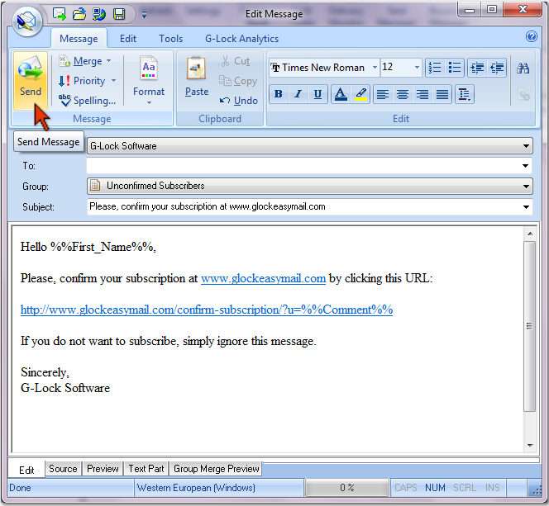The image size is (549, 506).
Task: Align text left
Action: 383,94
